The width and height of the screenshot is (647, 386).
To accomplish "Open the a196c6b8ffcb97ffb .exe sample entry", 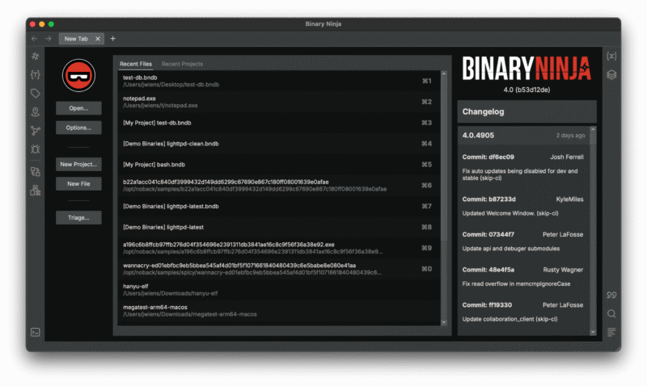I will tap(278, 248).
